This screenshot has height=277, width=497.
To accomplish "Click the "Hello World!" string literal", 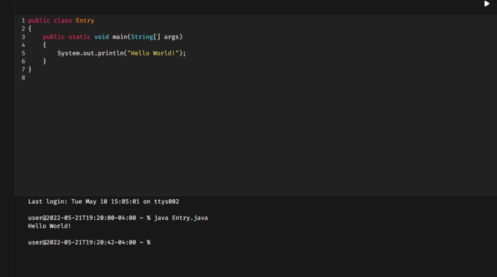I will [x=153, y=53].
